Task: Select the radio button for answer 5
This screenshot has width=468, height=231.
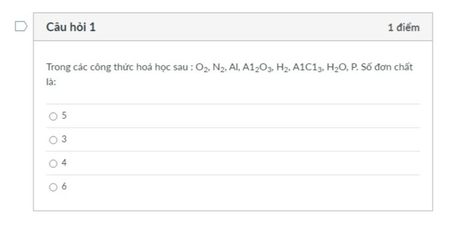Action: tap(53, 116)
